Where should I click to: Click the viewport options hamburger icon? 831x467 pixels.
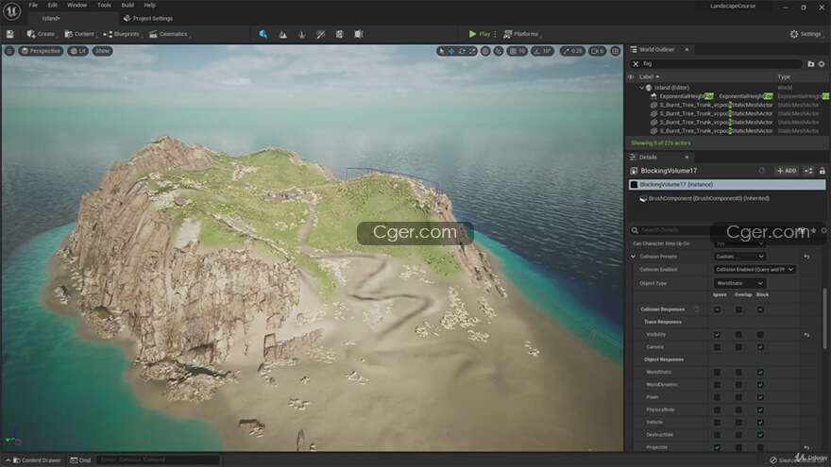pyautogui.click(x=9, y=51)
